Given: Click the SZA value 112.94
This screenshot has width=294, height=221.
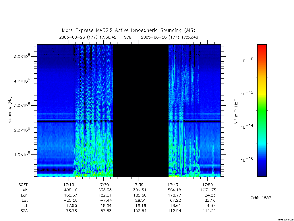Looking at the screenshot, I should point(175,211).
